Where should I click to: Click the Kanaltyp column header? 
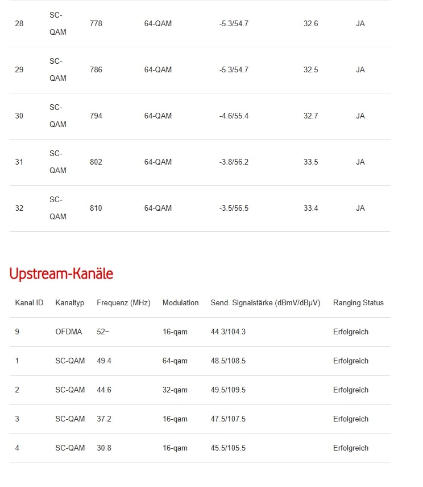69,303
